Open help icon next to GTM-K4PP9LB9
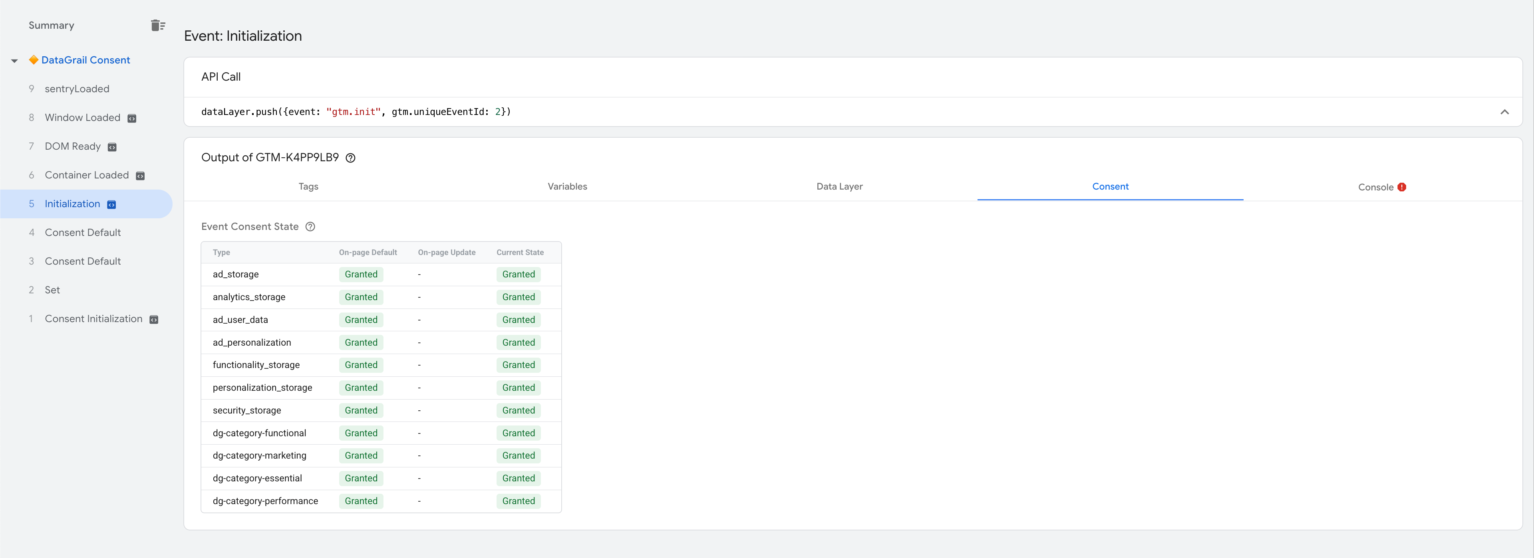 (351, 158)
